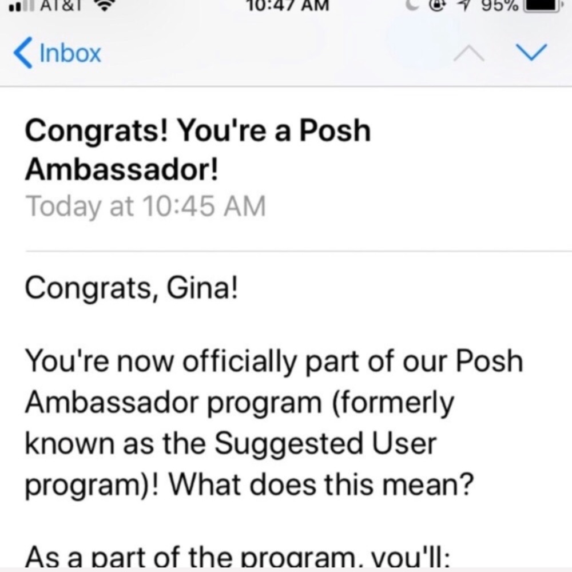Tap the "known as the Suggested User" line
Screen dimensions: 572x572
coord(231,444)
